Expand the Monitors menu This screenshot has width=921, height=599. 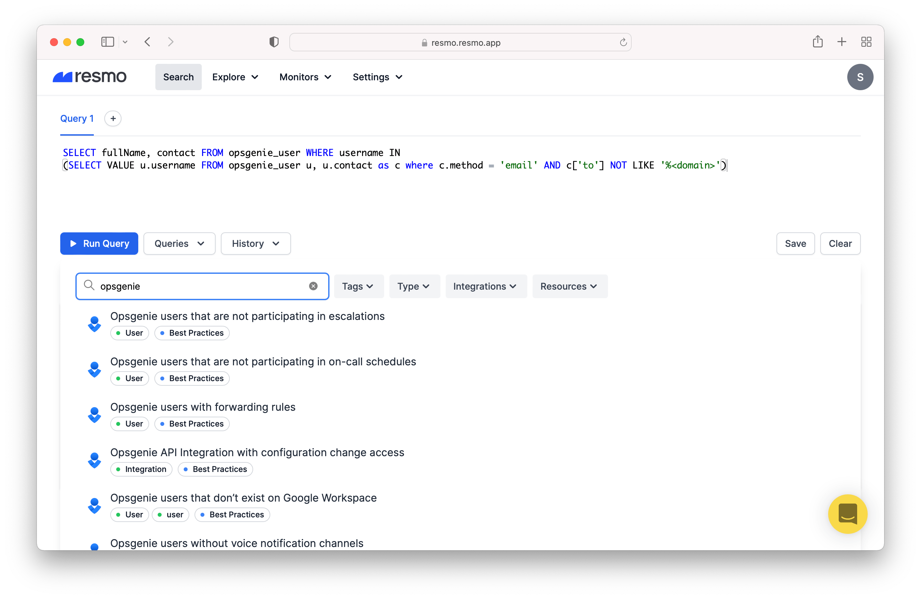coord(305,77)
